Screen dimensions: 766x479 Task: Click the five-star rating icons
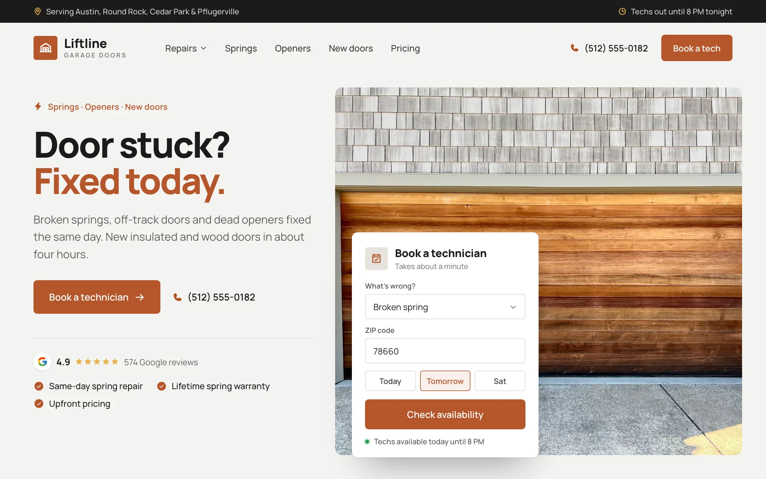point(97,362)
